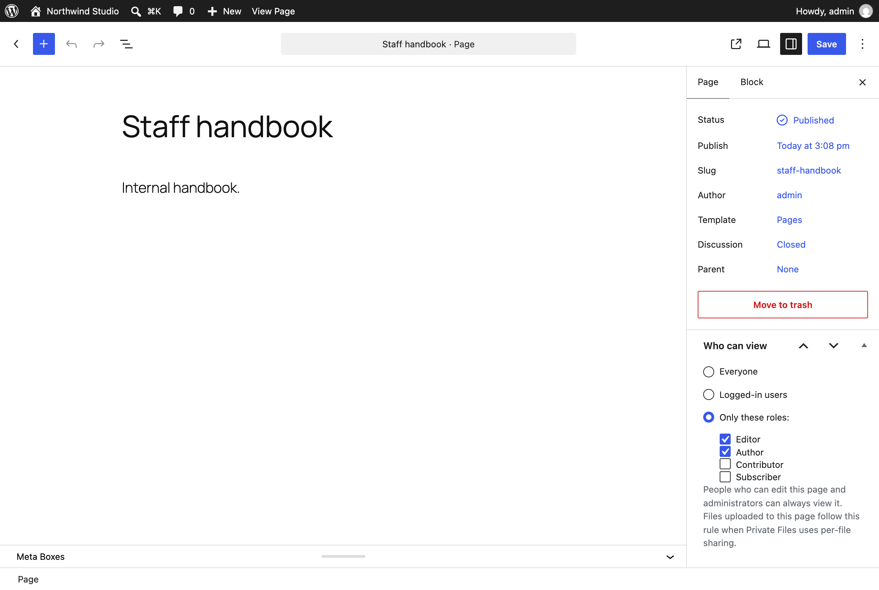Move the Who can view box down
879x590 pixels.
(833, 346)
